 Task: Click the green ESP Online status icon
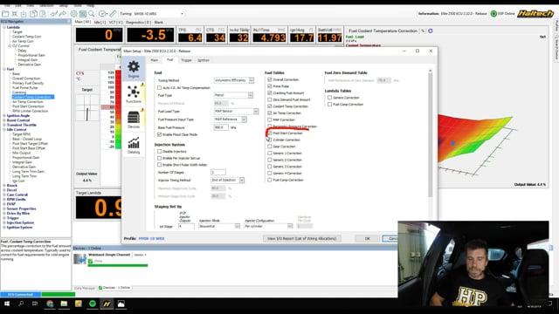493,14
